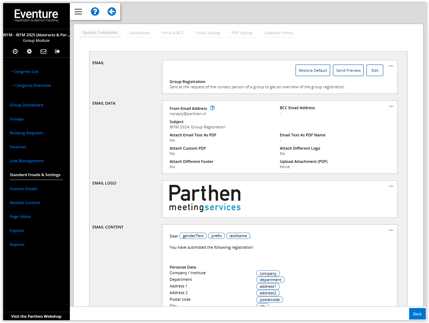Collapse the Email panel
This screenshot has height=323, width=429.
point(391,66)
